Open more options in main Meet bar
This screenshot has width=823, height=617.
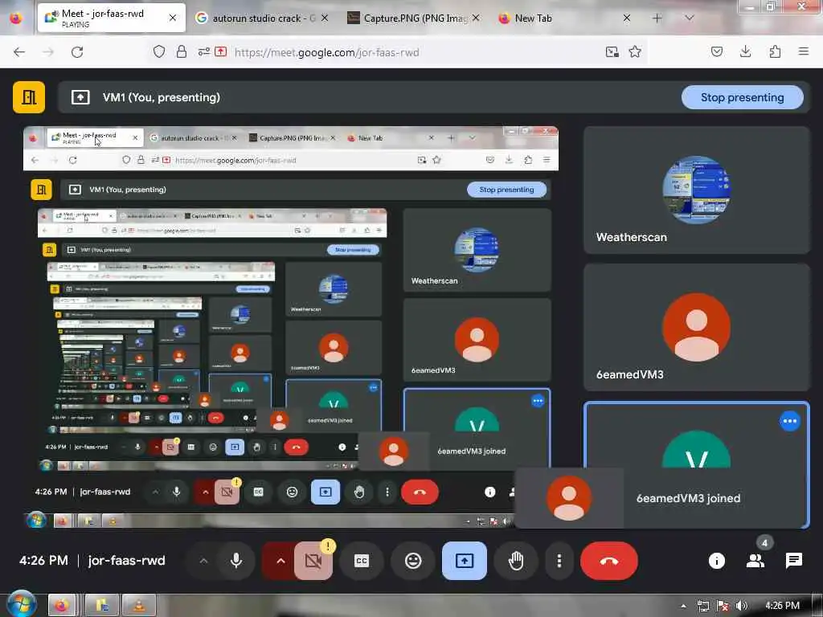click(559, 561)
